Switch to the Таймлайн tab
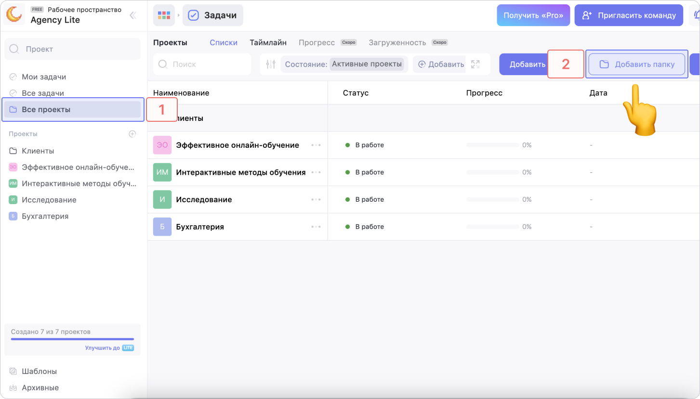The width and height of the screenshot is (700, 399). (x=268, y=42)
